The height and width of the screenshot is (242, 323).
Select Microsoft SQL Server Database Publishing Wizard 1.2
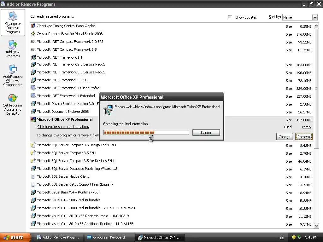77,169
